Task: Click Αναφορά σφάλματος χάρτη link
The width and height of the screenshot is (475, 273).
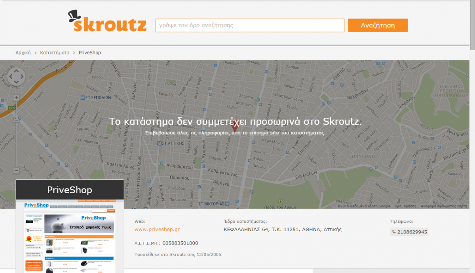Action: pyautogui.click(x=444, y=206)
